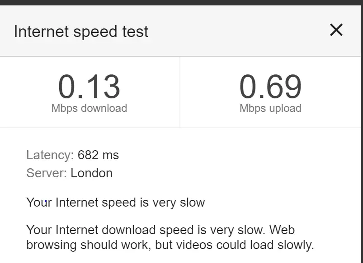Click the X to close the speed test
The height and width of the screenshot is (263, 363).
tap(336, 30)
